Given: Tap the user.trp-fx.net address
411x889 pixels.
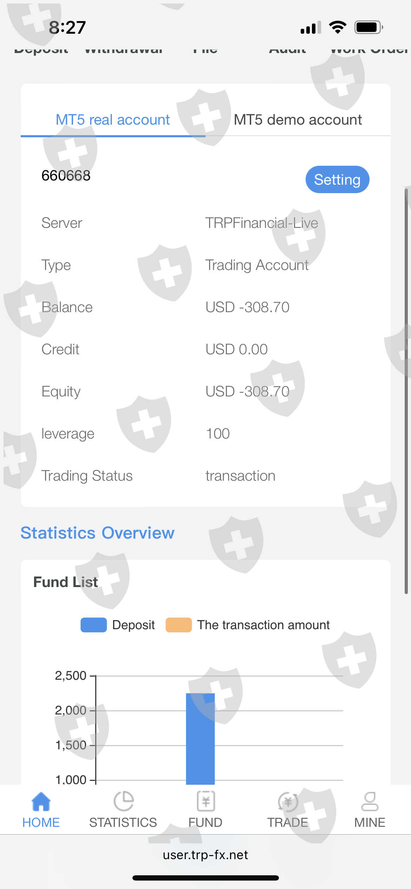Looking at the screenshot, I should coord(205,855).
